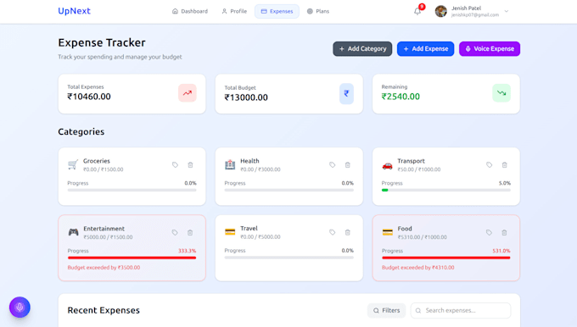Delete the Transport category
Screen dimensions: 577x327
505,165
